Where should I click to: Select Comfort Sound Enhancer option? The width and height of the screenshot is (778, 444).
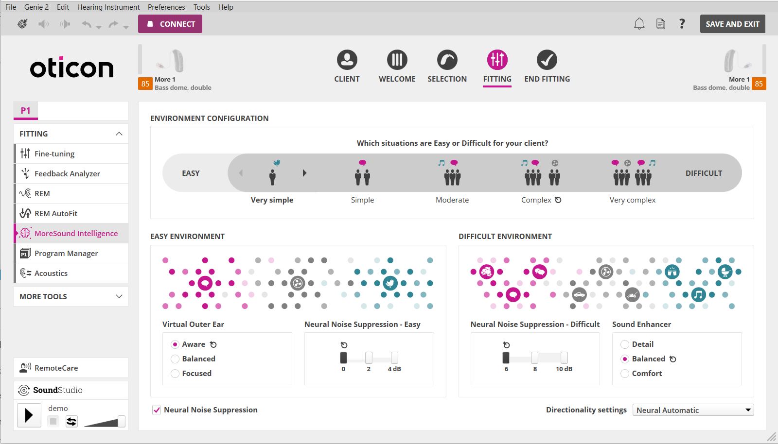(x=625, y=374)
